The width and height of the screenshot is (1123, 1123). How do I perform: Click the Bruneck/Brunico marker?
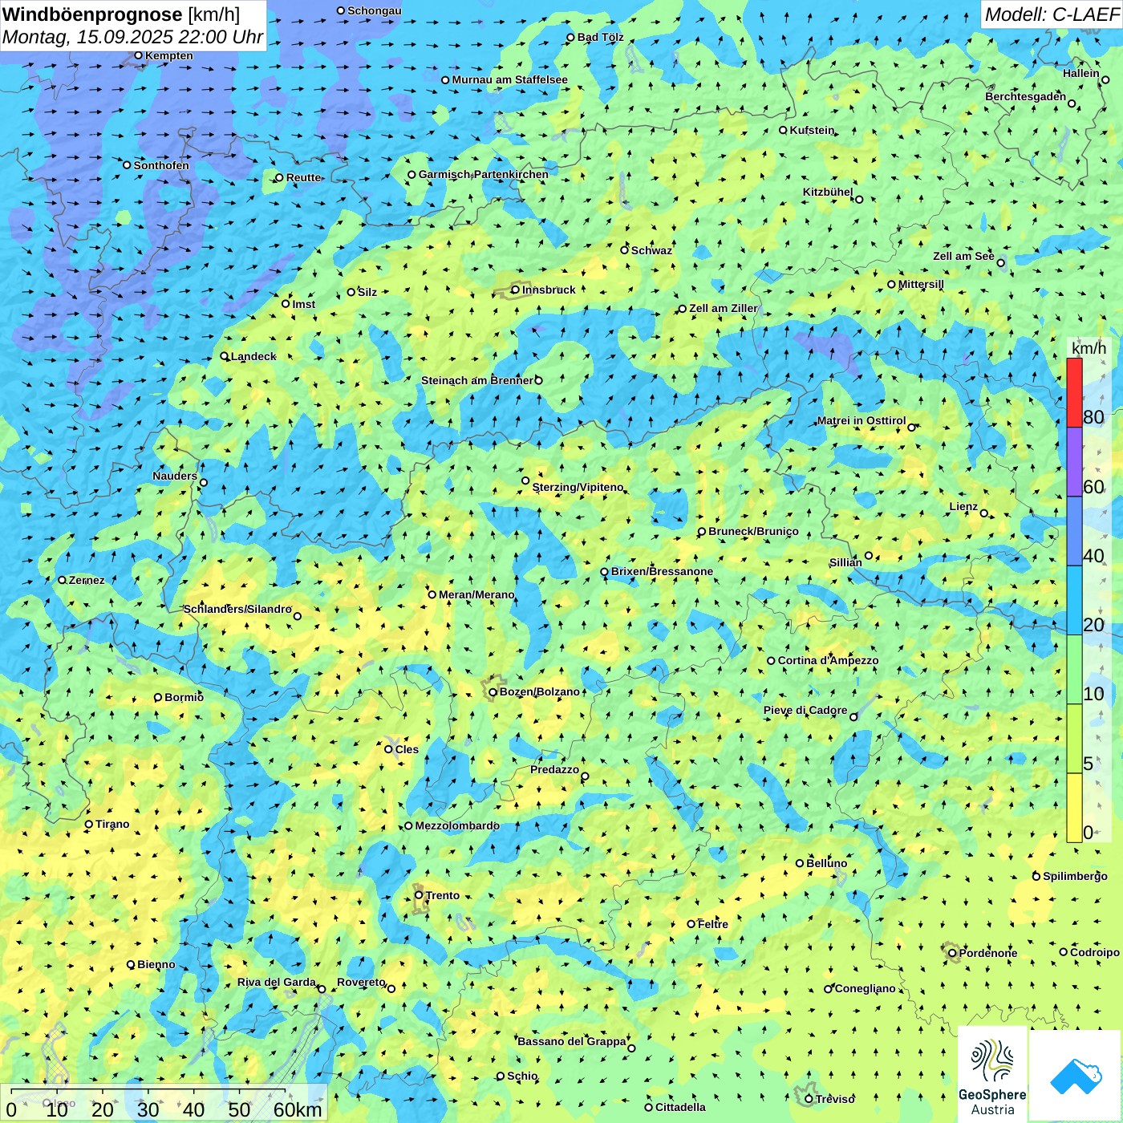point(701,531)
